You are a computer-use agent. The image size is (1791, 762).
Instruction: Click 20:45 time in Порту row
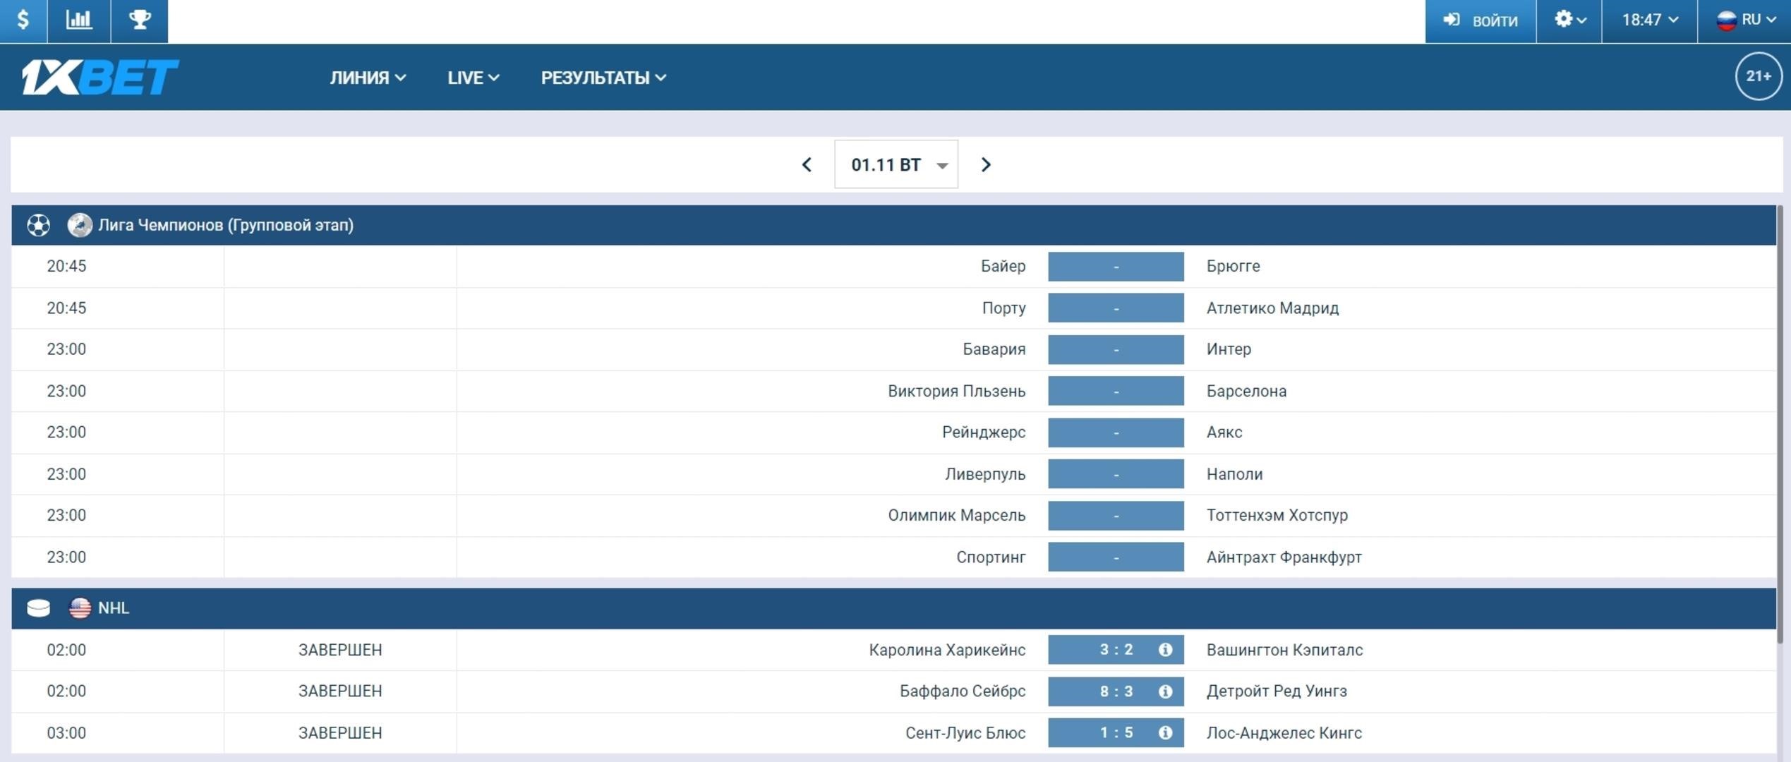66,308
